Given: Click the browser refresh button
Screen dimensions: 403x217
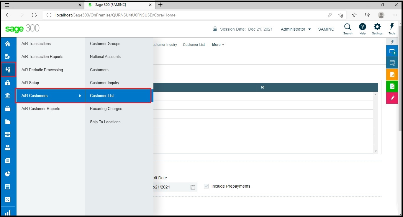Looking at the screenshot, I should point(34,15).
